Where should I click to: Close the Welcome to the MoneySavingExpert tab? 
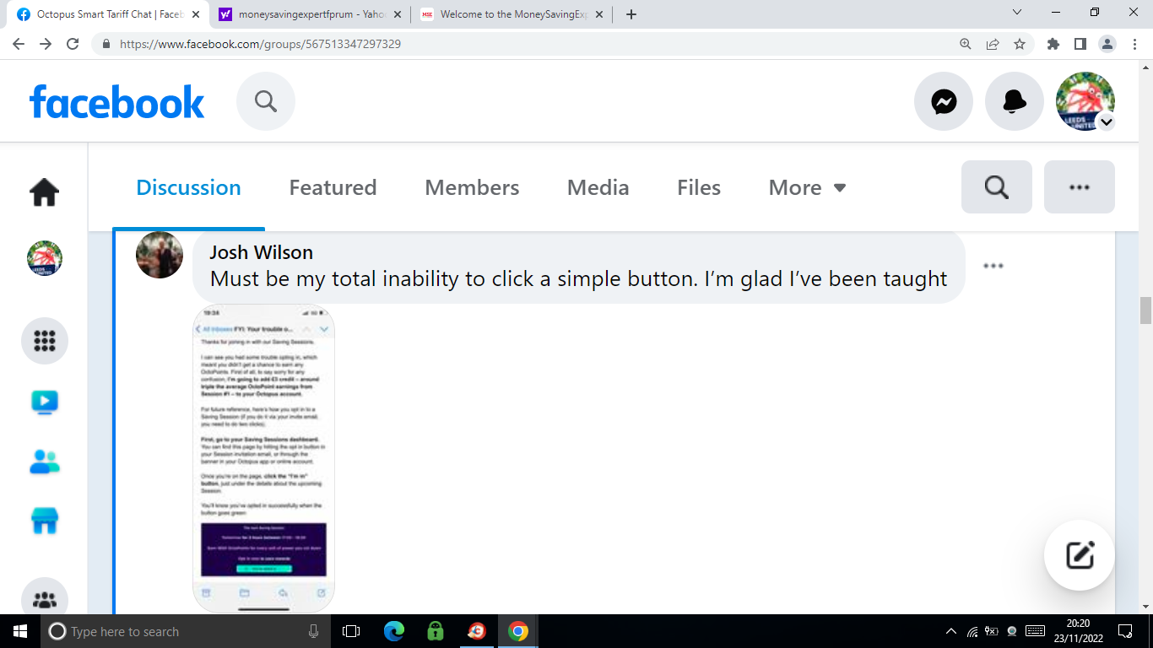[599, 14]
